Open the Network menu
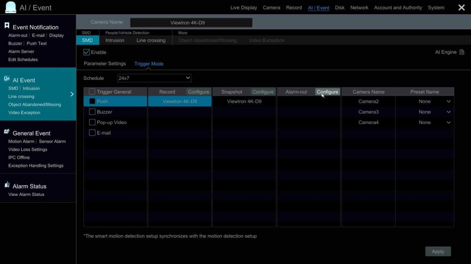Image resolution: width=471 pixels, height=264 pixels. [x=359, y=8]
